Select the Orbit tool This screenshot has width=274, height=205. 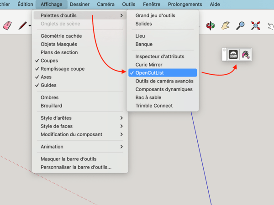[x=211, y=26]
